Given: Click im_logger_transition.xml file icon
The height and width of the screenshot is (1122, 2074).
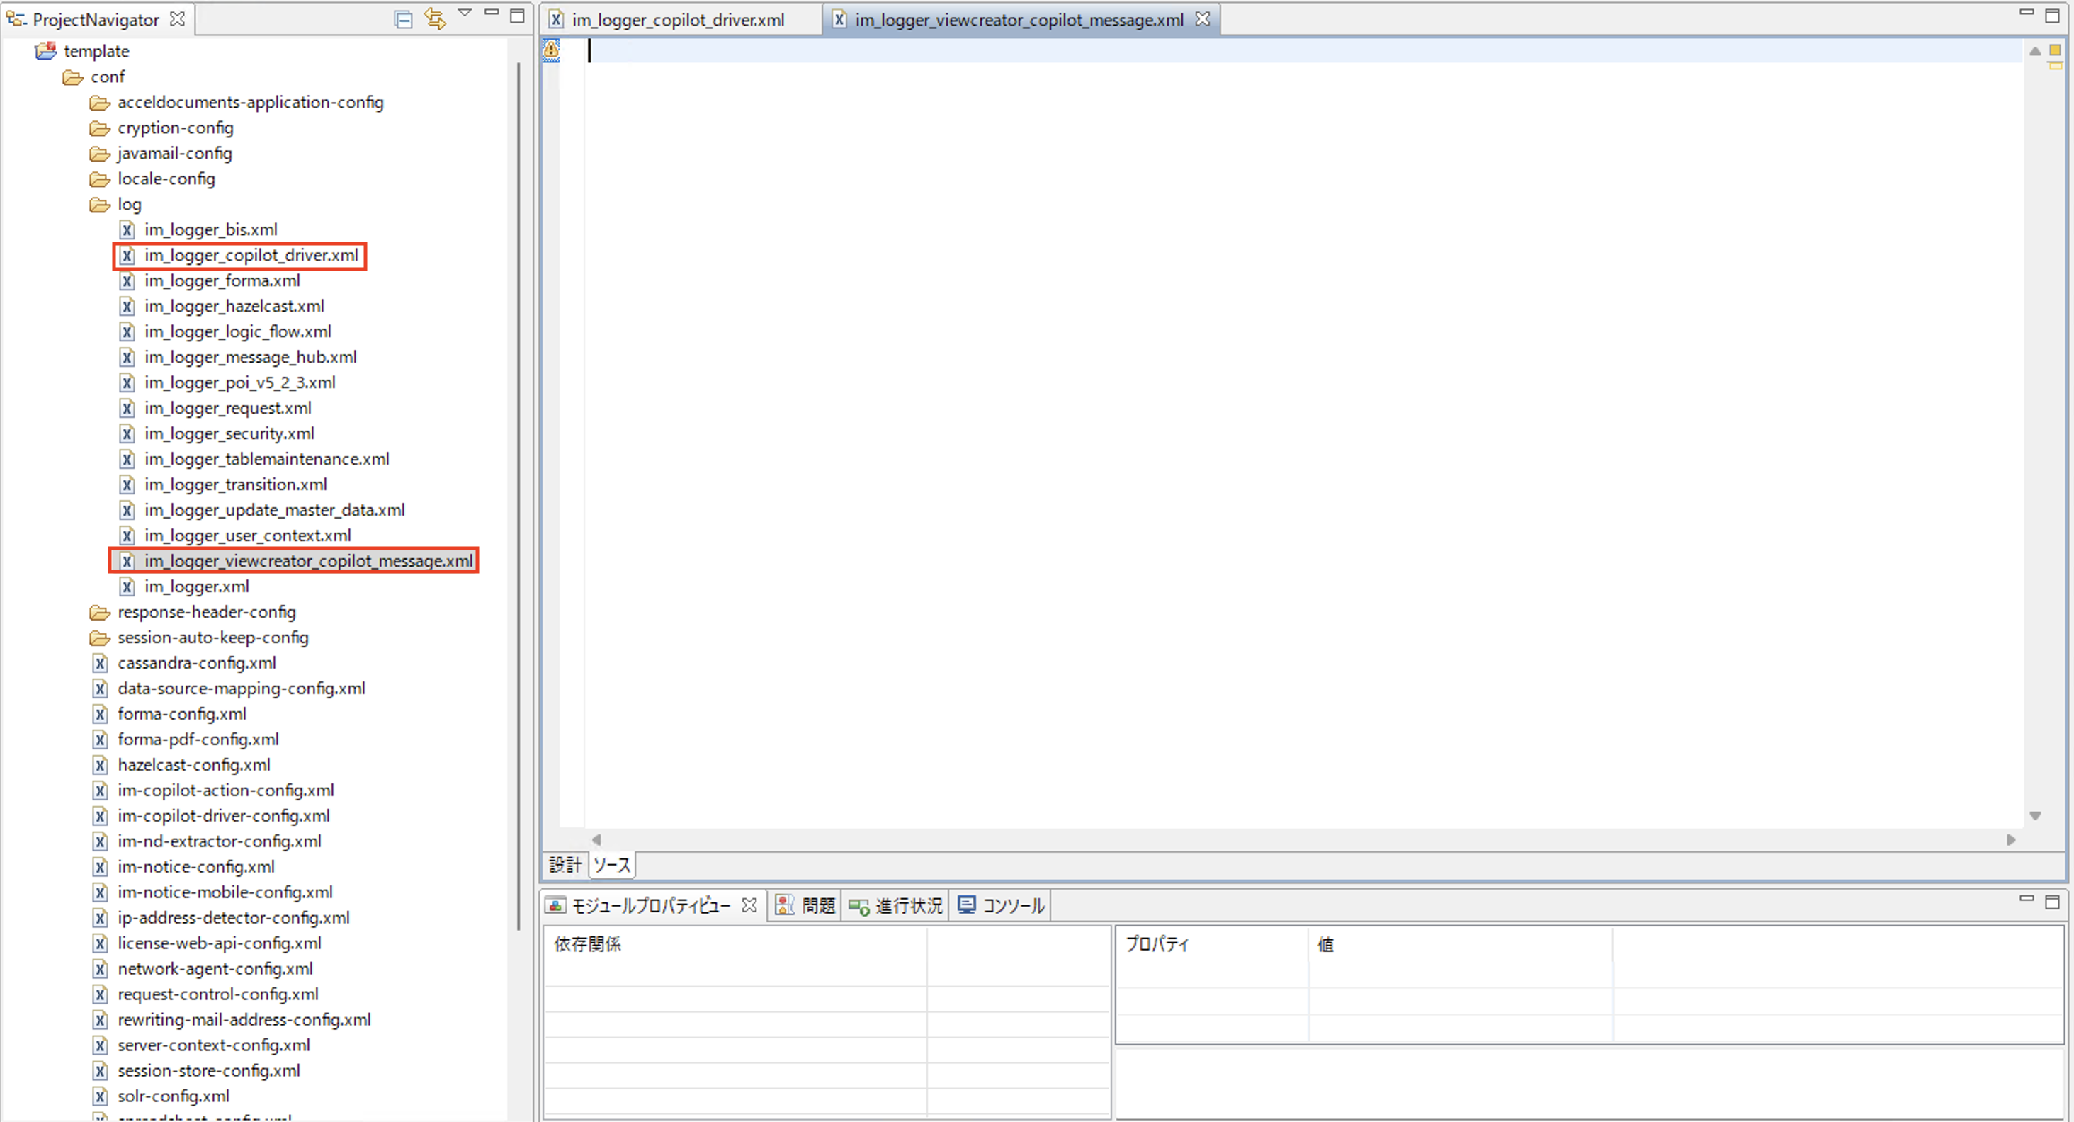Looking at the screenshot, I should [x=127, y=484].
